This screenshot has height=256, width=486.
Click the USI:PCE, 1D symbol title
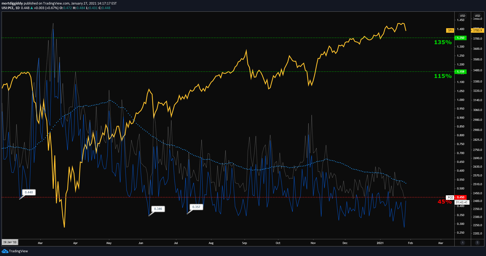[11, 8]
